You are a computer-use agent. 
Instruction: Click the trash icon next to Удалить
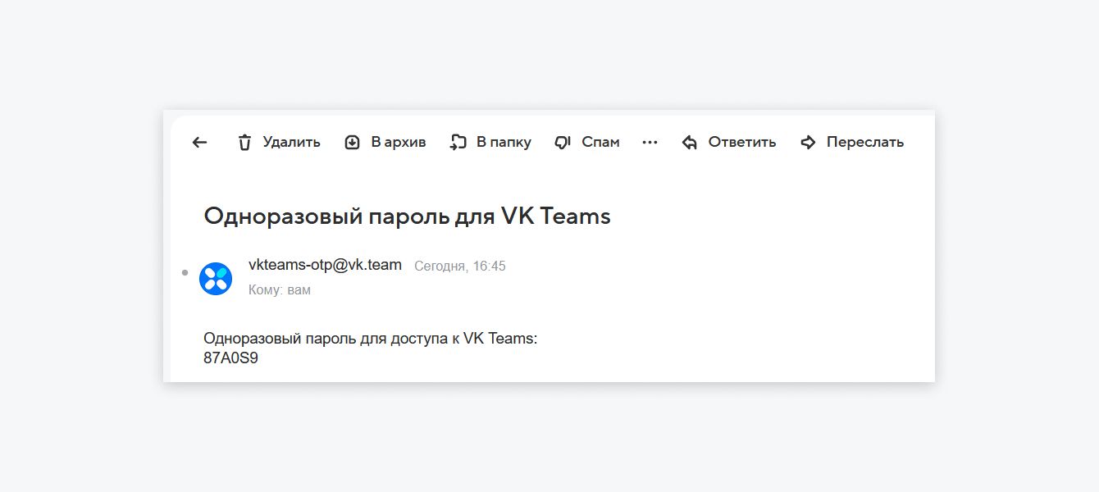(244, 142)
